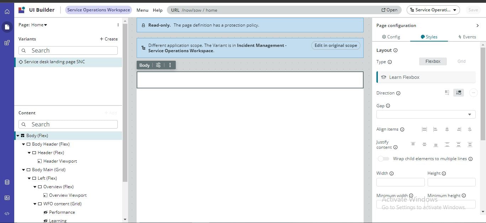This screenshot has width=486, height=223.
Task: Open the Service Operati... scope dropdown
Action: (433, 10)
